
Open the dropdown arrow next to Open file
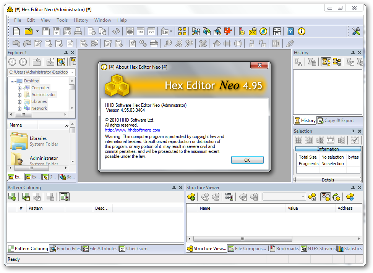click(x=37, y=31)
